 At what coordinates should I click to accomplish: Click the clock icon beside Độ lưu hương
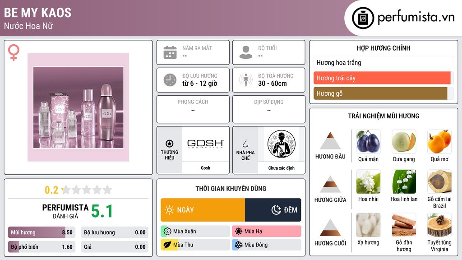(170, 80)
